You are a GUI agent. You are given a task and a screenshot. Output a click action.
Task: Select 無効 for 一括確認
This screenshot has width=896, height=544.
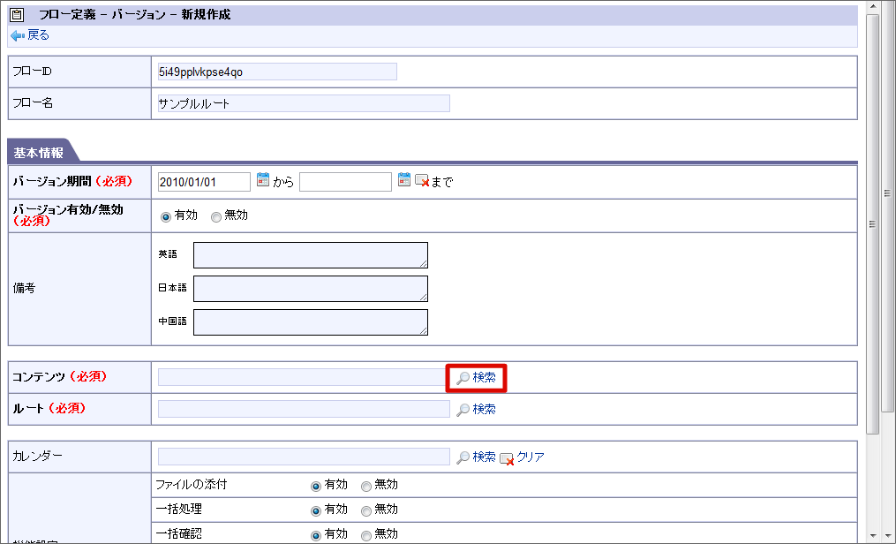point(365,535)
